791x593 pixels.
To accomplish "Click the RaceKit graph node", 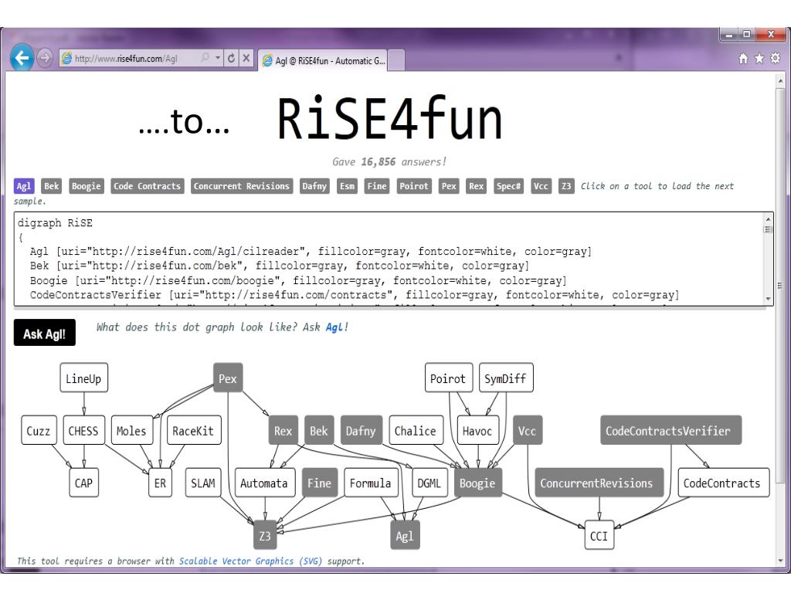I will coord(194,430).
